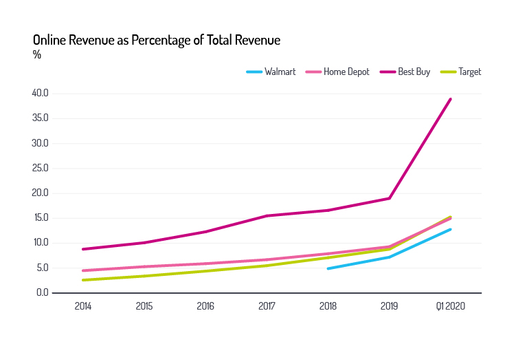The width and height of the screenshot is (516, 344).
Task: Click the 20.0 y-axis label
Action: (40, 193)
